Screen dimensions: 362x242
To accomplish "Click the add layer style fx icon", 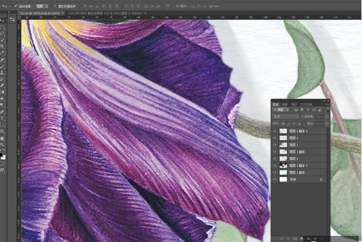I will 288,239.
